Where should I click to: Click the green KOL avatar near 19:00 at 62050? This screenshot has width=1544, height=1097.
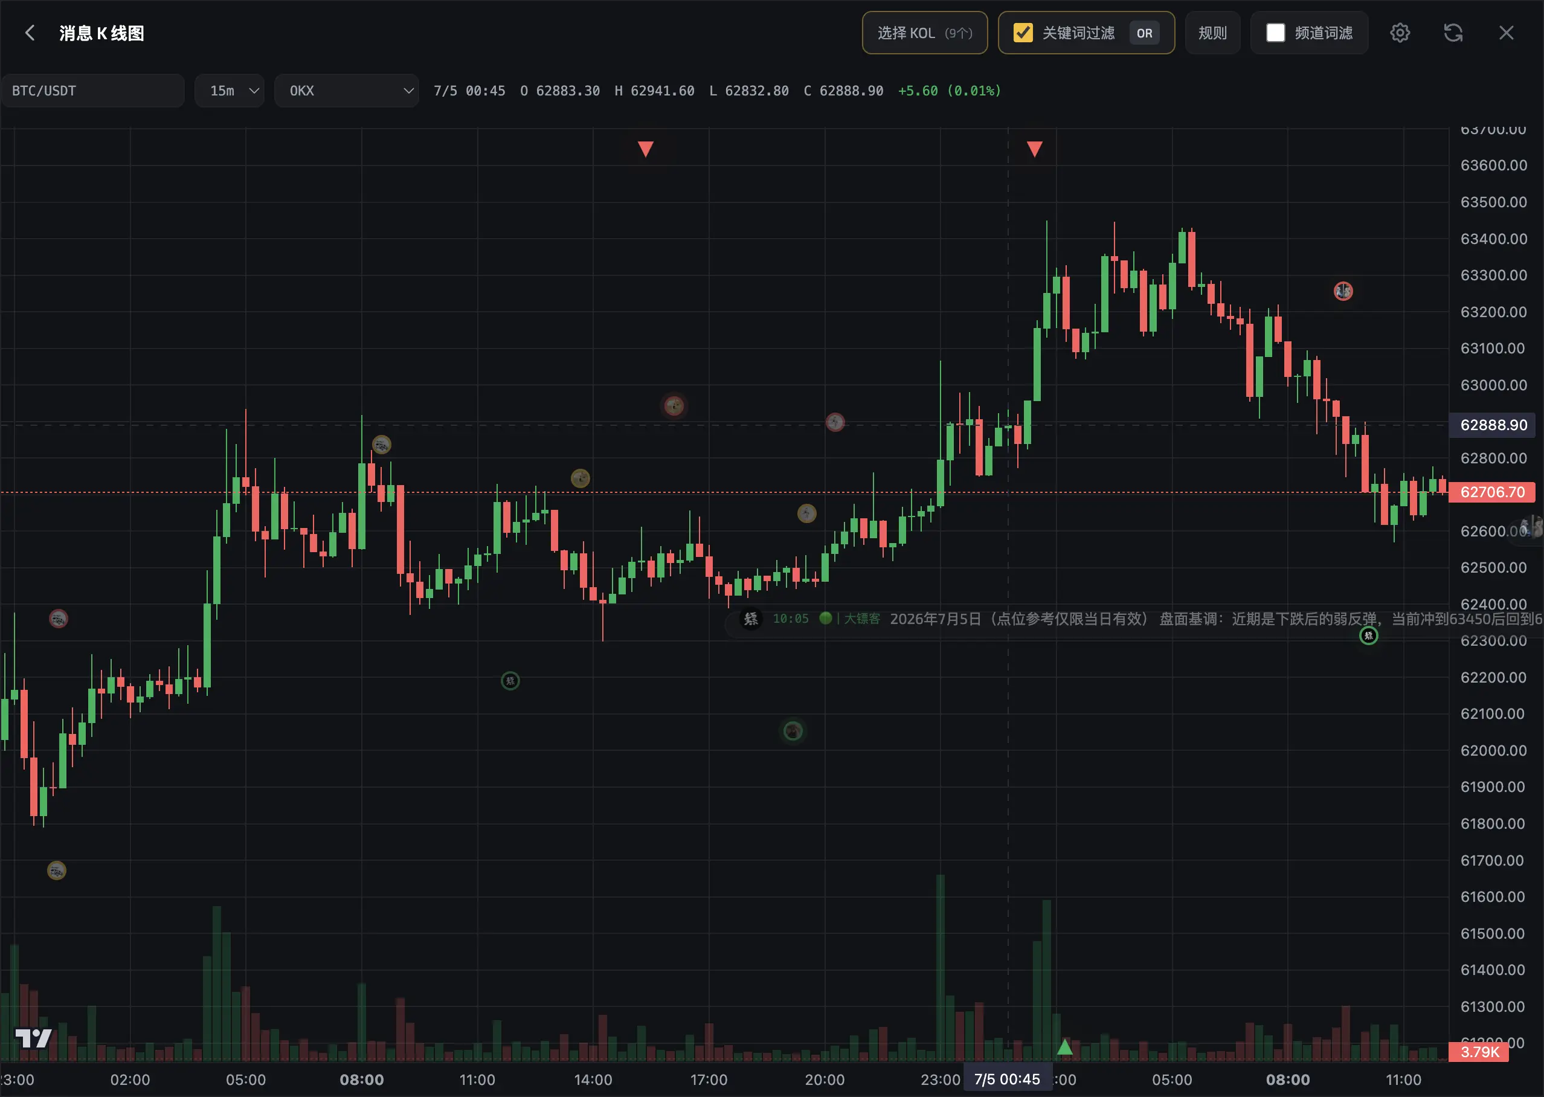(x=793, y=731)
